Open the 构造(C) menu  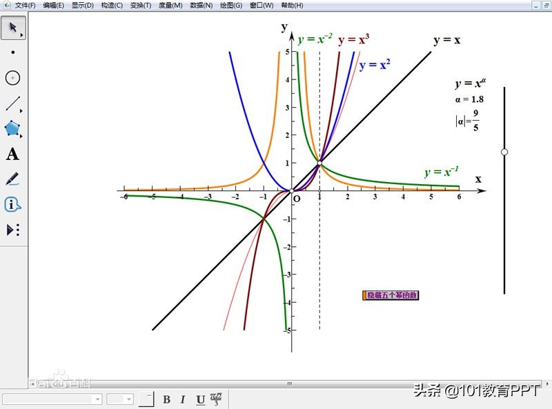tap(112, 6)
